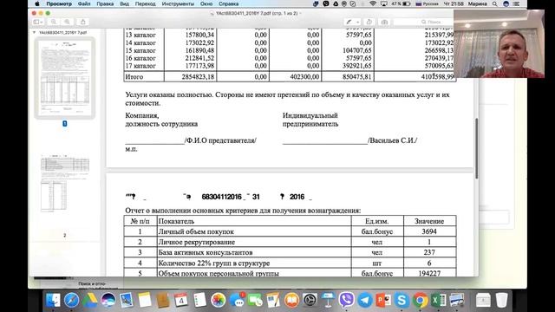
Task: Open the dropdown arrow beside the pen tool
Action: pyautogui.click(x=358, y=22)
